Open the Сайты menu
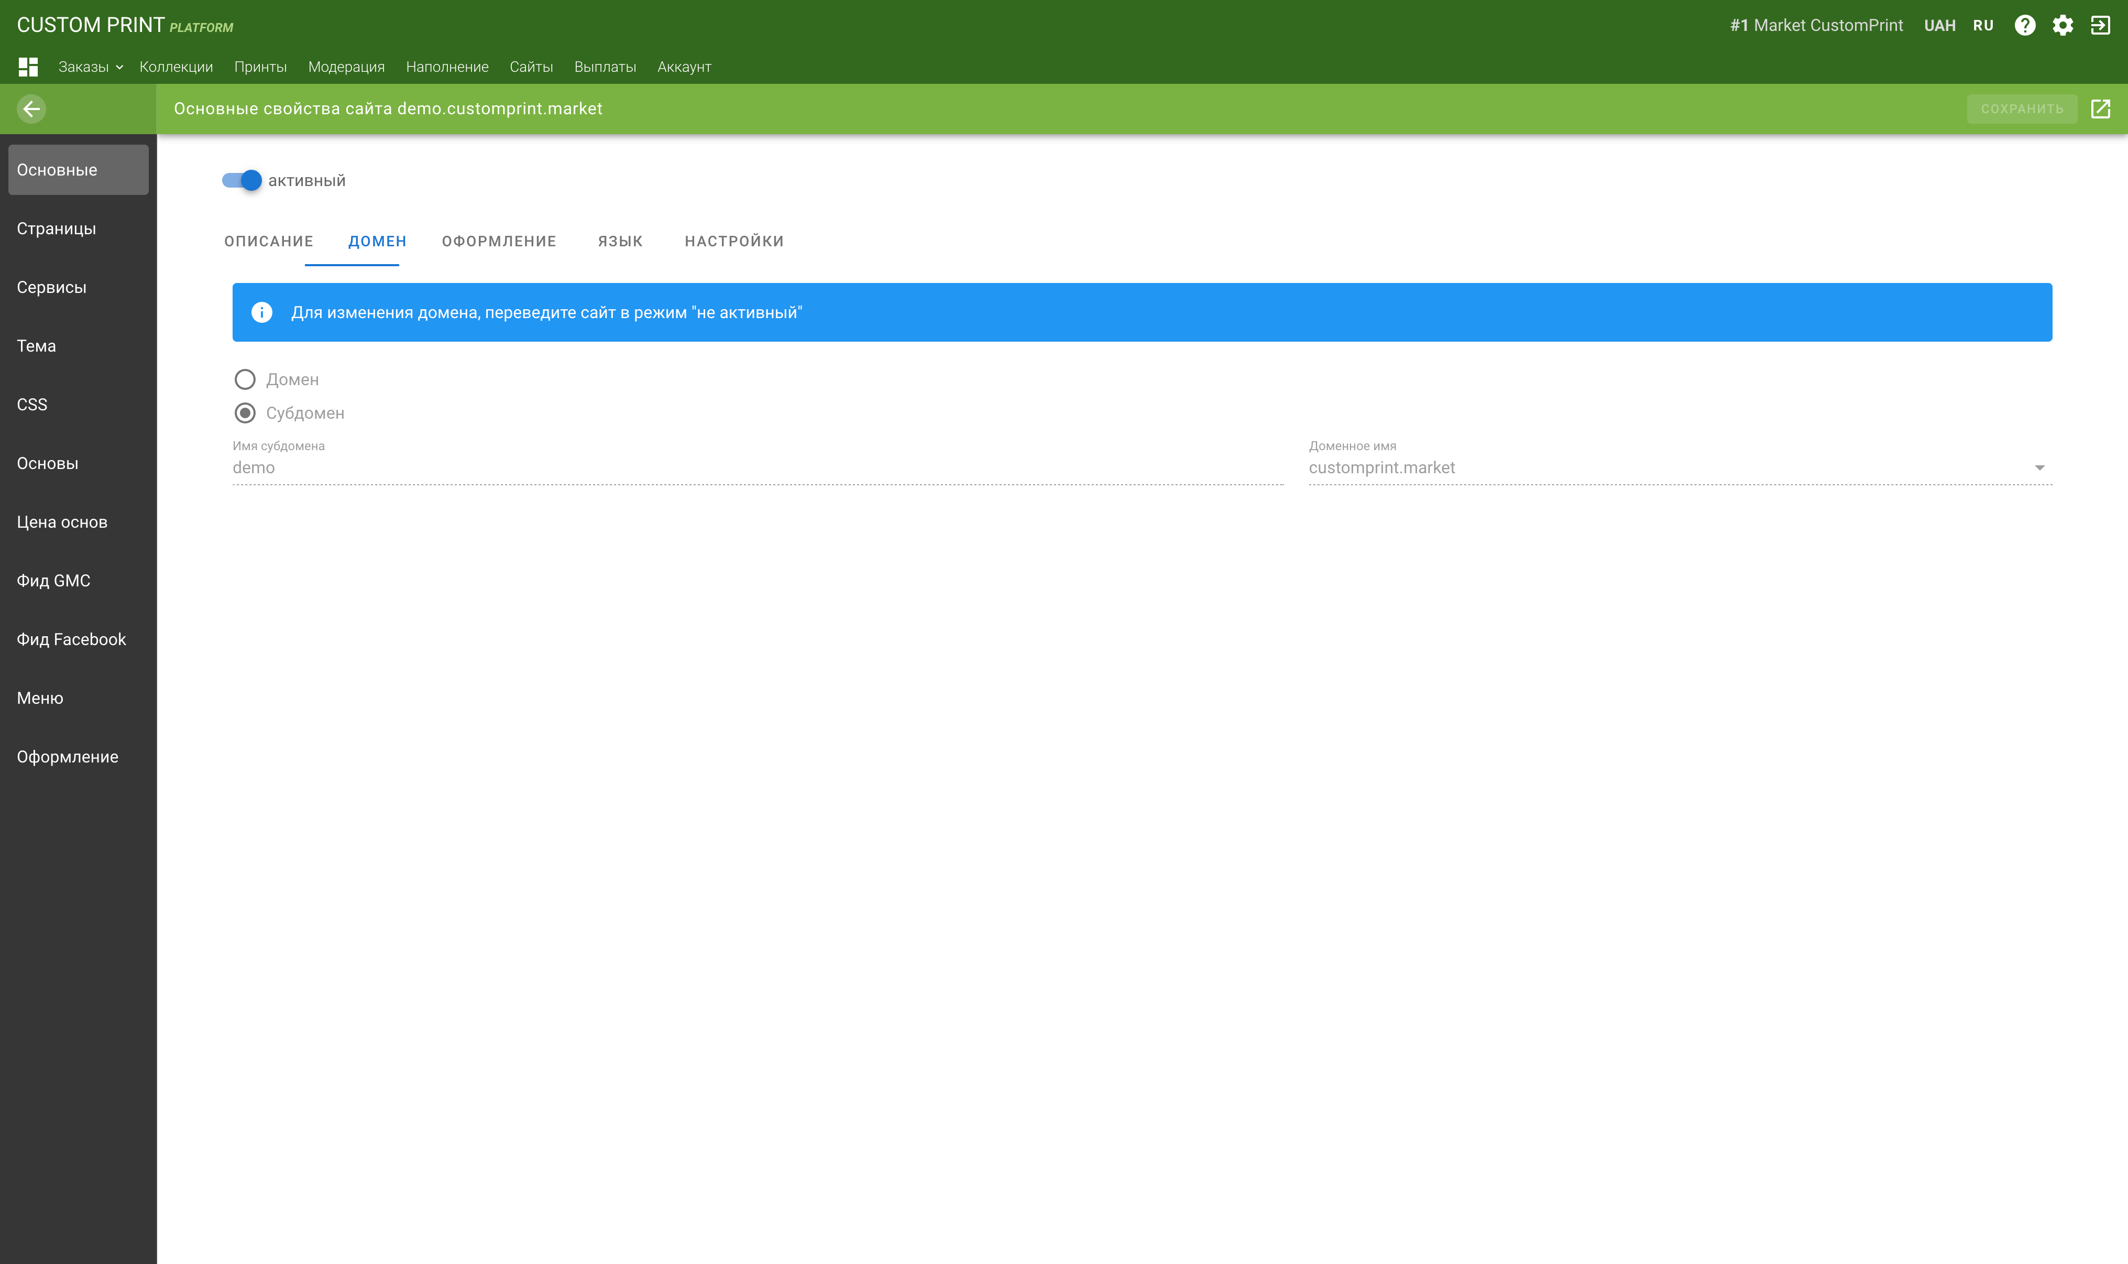This screenshot has height=1264, width=2128. 531,67
